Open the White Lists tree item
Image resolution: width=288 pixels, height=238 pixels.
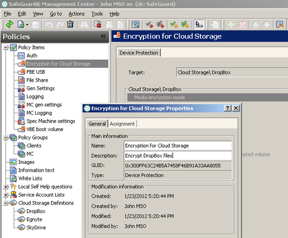click(31, 178)
